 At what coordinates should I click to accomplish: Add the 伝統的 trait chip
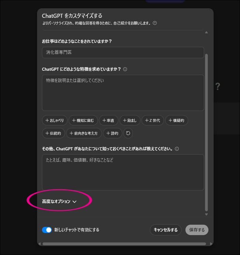tap(54, 133)
